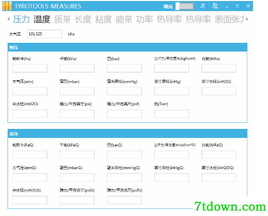Open the 长度 tab
The image size is (268, 216).
point(83,19)
